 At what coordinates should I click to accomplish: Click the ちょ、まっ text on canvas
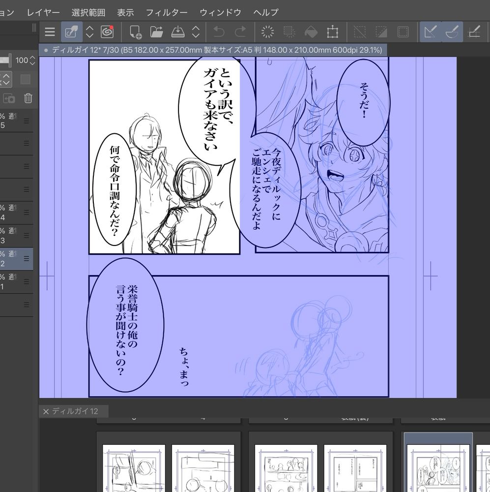[x=184, y=366]
